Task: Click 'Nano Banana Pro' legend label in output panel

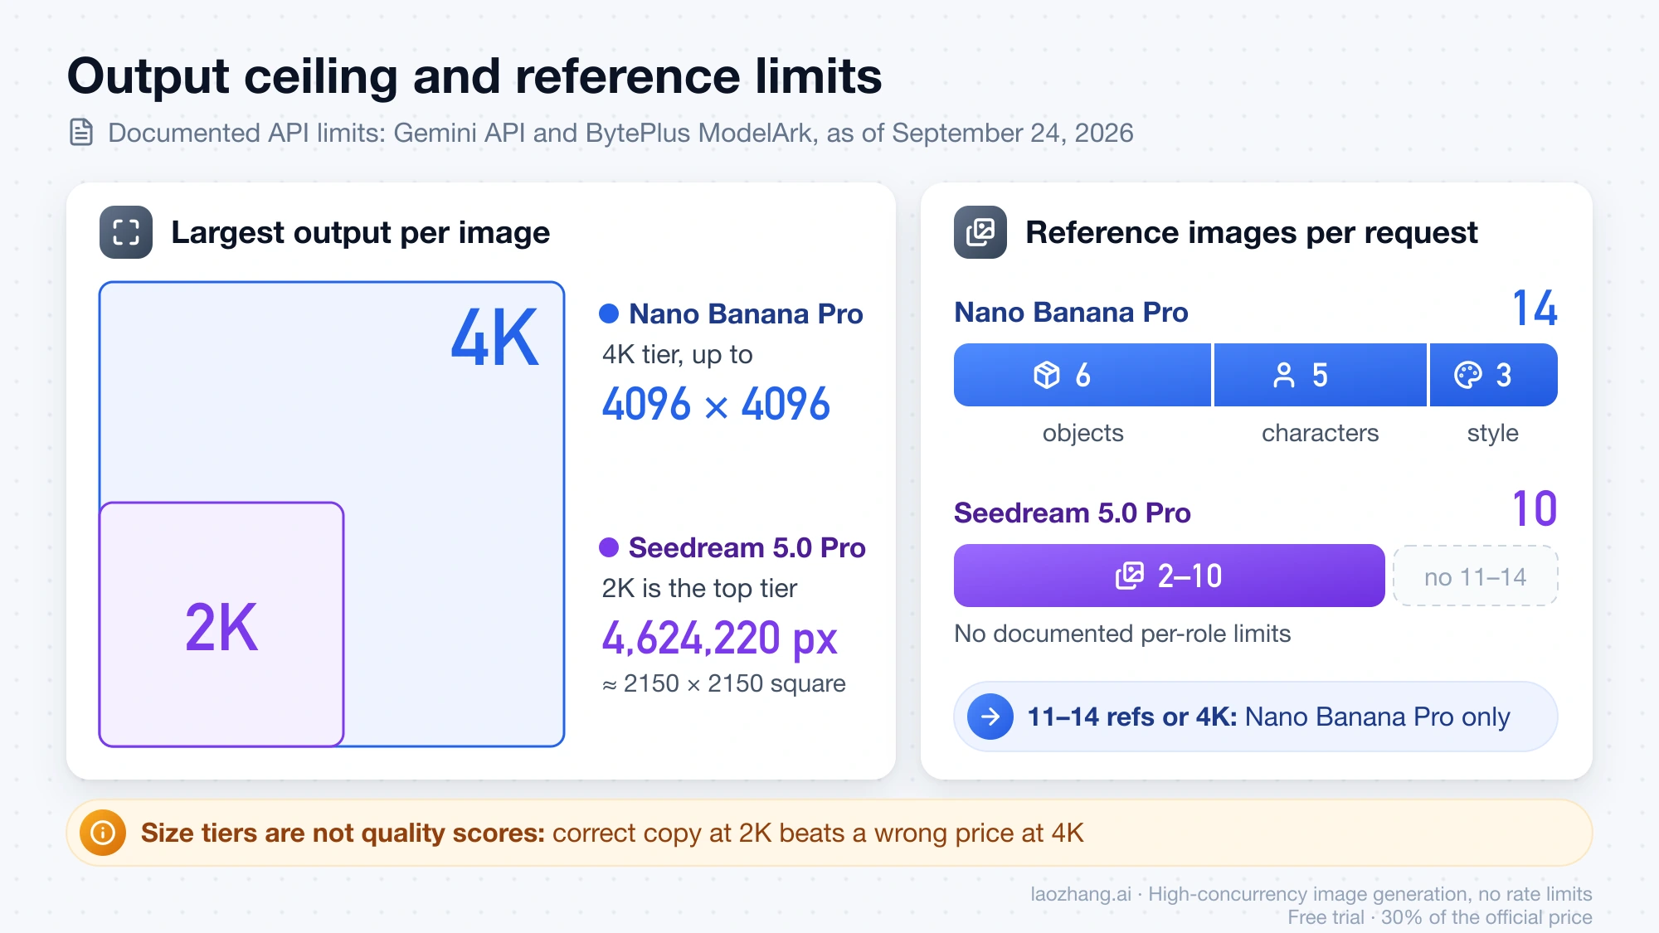Action: [x=746, y=313]
